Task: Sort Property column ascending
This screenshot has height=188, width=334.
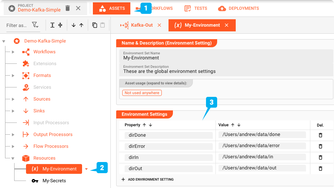Action: click(x=144, y=125)
